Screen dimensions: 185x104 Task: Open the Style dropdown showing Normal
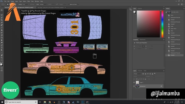point(43,4)
